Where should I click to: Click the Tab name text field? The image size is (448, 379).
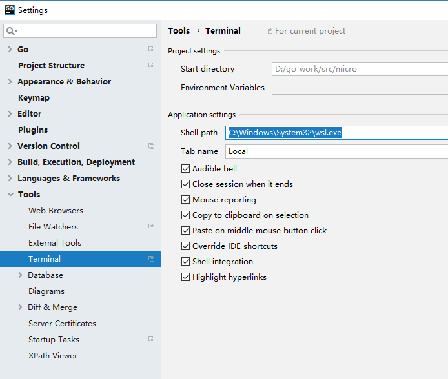(336, 151)
